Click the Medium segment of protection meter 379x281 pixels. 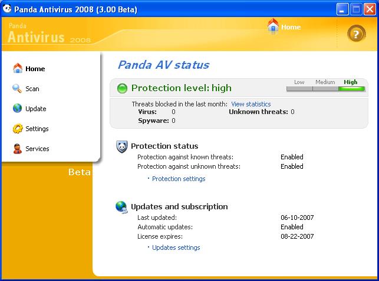[x=325, y=89]
